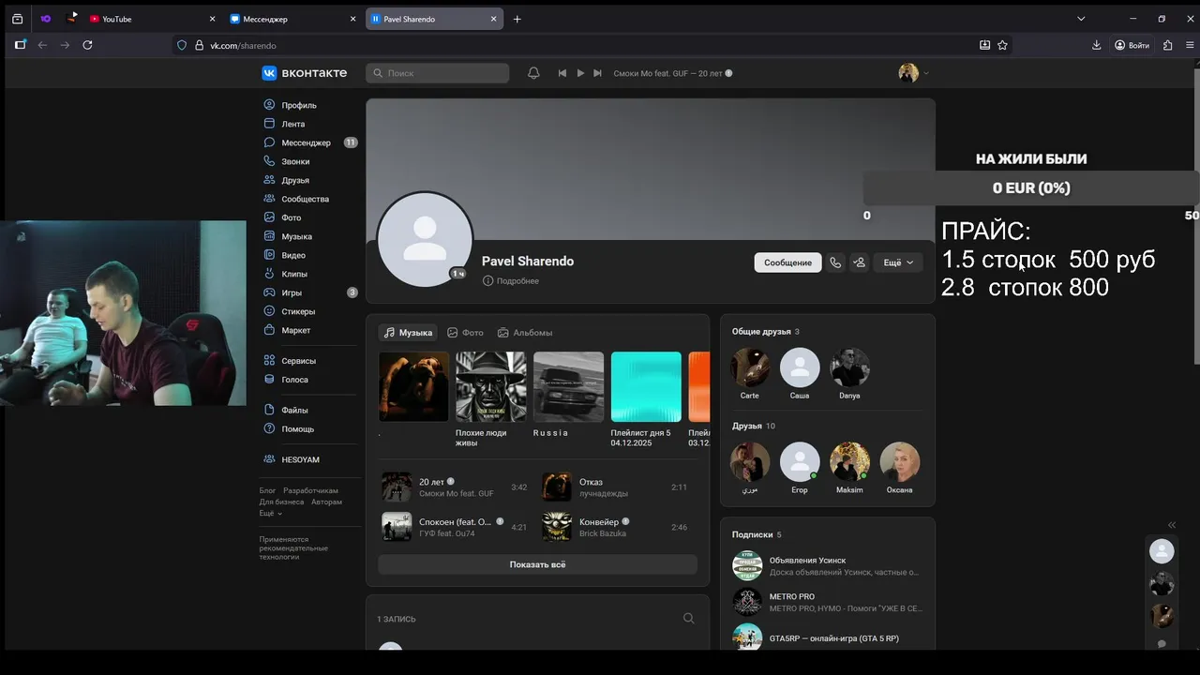Screen dimensions: 1200x675
Task: Open GTA5RP — онлайн-игра subscription
Action: [x=828, y=637]
